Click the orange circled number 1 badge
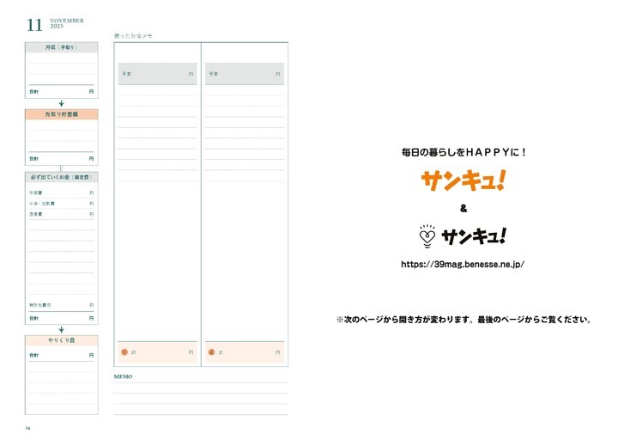The image size is (618, 440). click(x=124, y=352)
